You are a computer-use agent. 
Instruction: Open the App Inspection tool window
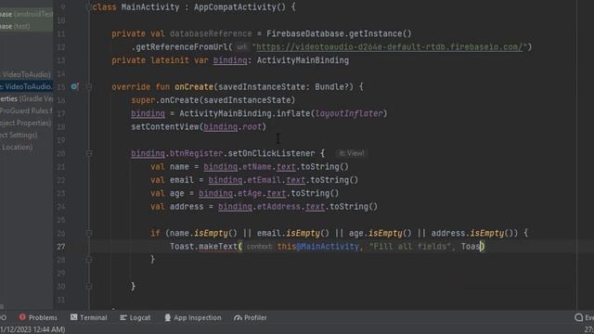[x=193, y=317]
